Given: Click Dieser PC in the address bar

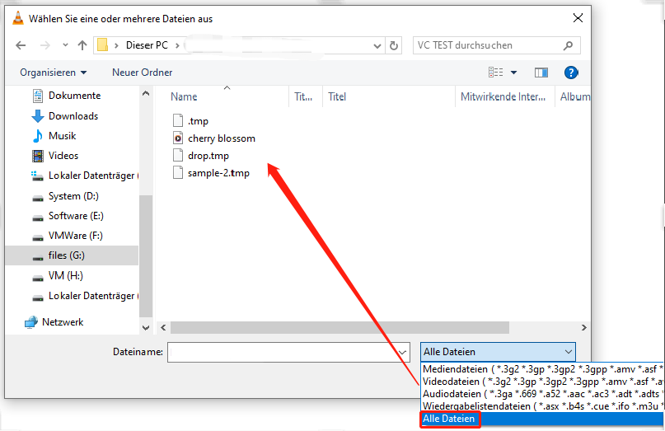Looking at the screenshot, I should pyautogui.click(x=147, y=45).
